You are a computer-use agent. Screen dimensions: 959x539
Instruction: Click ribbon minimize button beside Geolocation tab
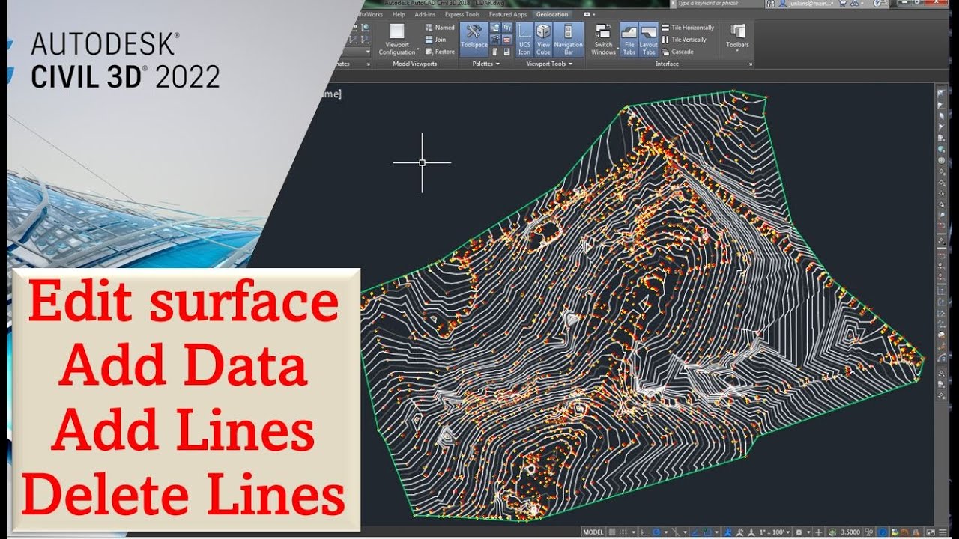point(589,14)
